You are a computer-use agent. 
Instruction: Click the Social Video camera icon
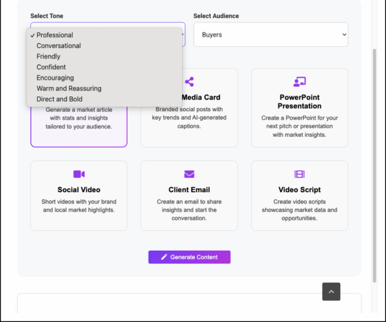(x=78, y=174)
